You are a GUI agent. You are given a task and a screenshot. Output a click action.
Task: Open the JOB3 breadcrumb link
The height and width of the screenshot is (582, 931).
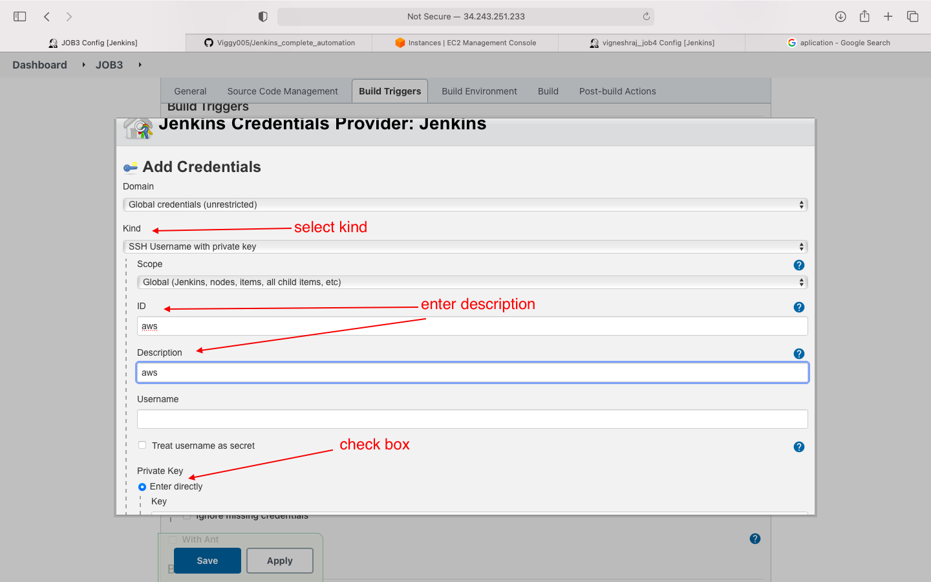pos(109,65)
